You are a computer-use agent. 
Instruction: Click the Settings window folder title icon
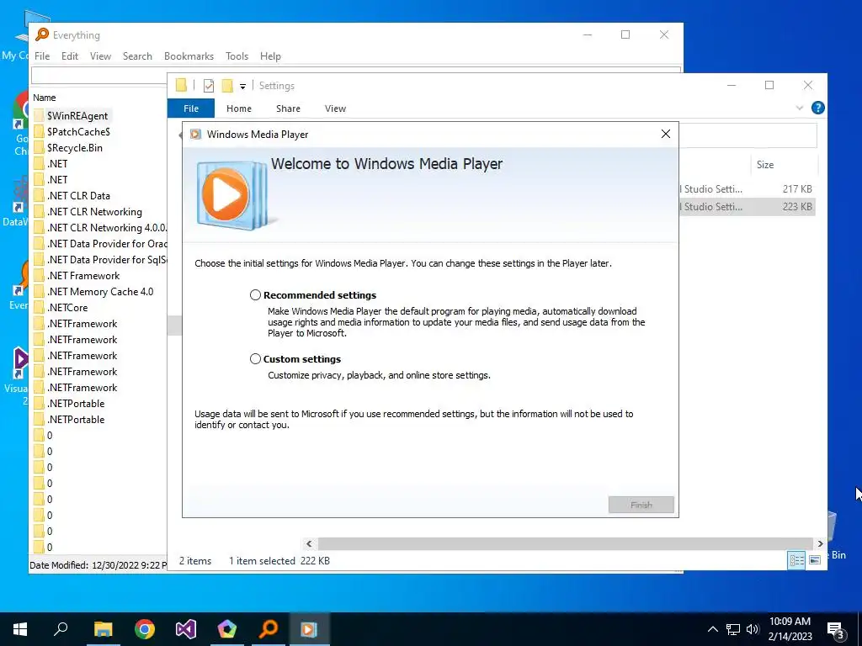(181, 85)
